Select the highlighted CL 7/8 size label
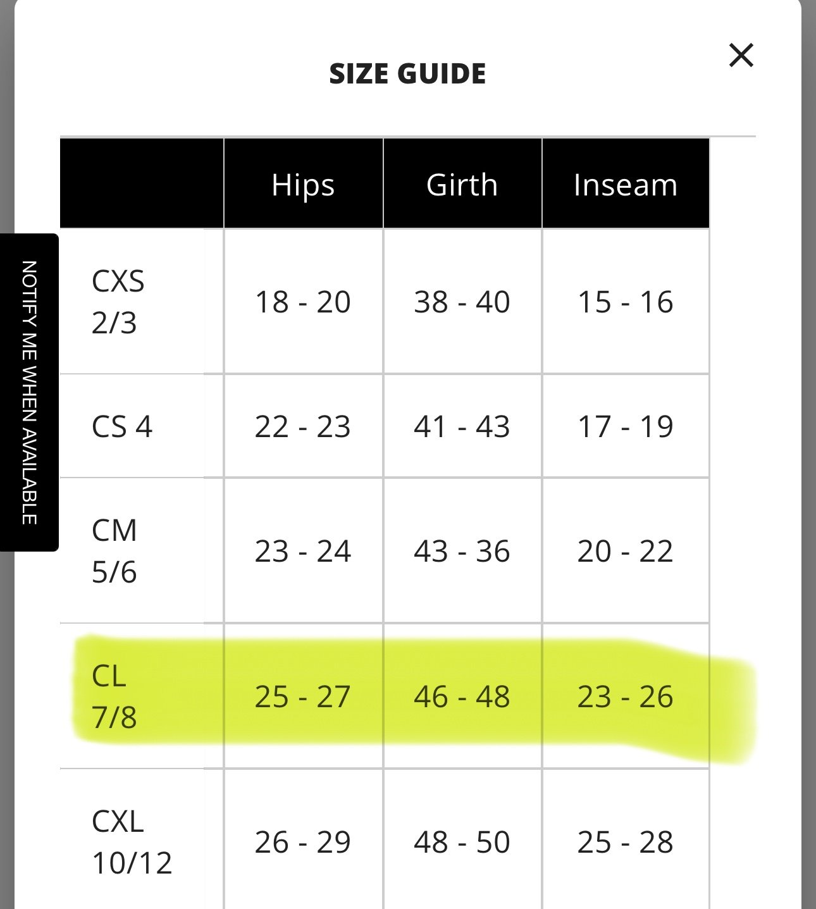 (x=114, y=696)
